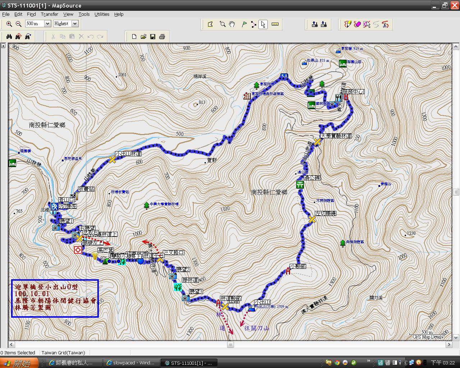Screen dimensions: 460x368
Task: Click the horizontal map scrollbar thumb
Action: (230, 345)
